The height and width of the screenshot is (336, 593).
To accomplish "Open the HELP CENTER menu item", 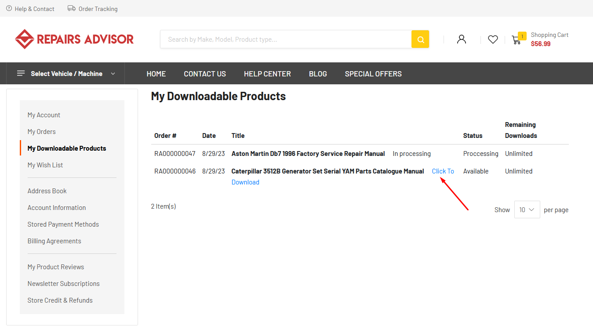I will click(x=267, y=74).
